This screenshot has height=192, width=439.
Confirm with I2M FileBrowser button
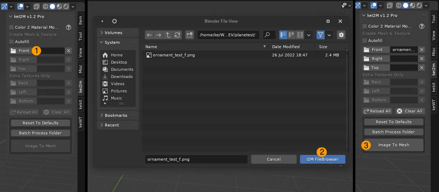322,159
